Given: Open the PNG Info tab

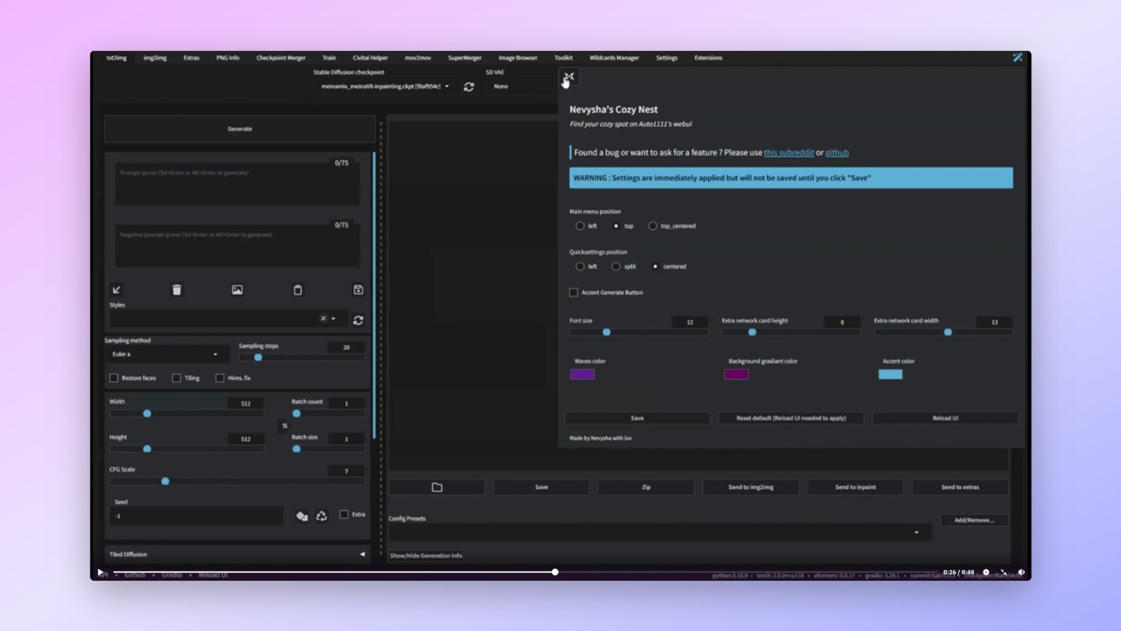Looking at the screenshot, I should [228, 58].
